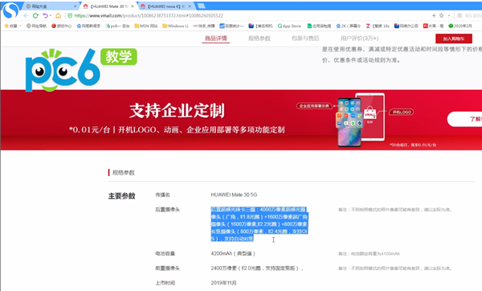Click the 2019年11月 launch date value
Viewport: 482px width, 291px height.
(x=223, y=283)
